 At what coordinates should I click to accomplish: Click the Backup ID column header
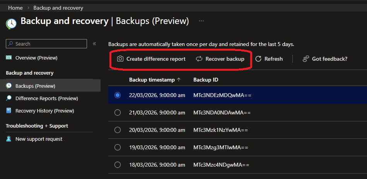tap(206, 80)
